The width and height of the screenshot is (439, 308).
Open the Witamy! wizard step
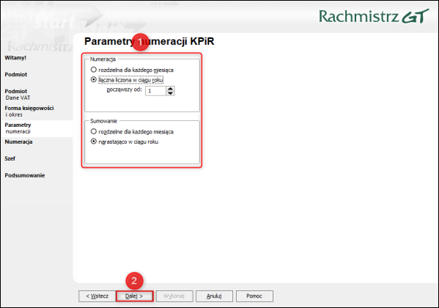tap(15, 58)
